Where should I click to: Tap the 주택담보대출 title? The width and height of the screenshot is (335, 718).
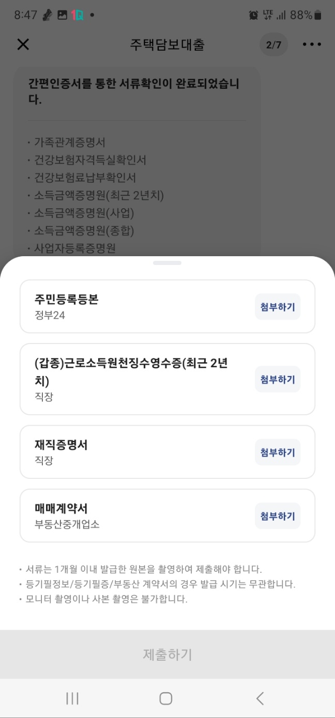point(167,45)
